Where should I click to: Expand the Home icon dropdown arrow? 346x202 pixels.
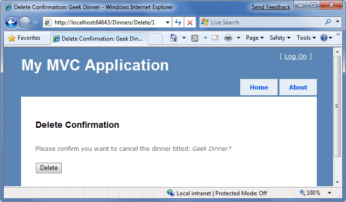[184, 38]
